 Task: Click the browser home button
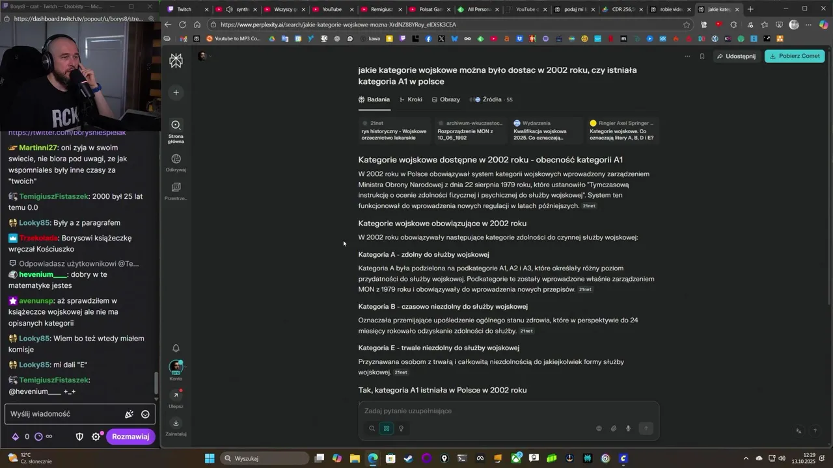tap(197, 25)
